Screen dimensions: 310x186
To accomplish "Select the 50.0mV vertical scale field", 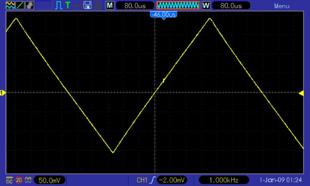I will (49, 180).
